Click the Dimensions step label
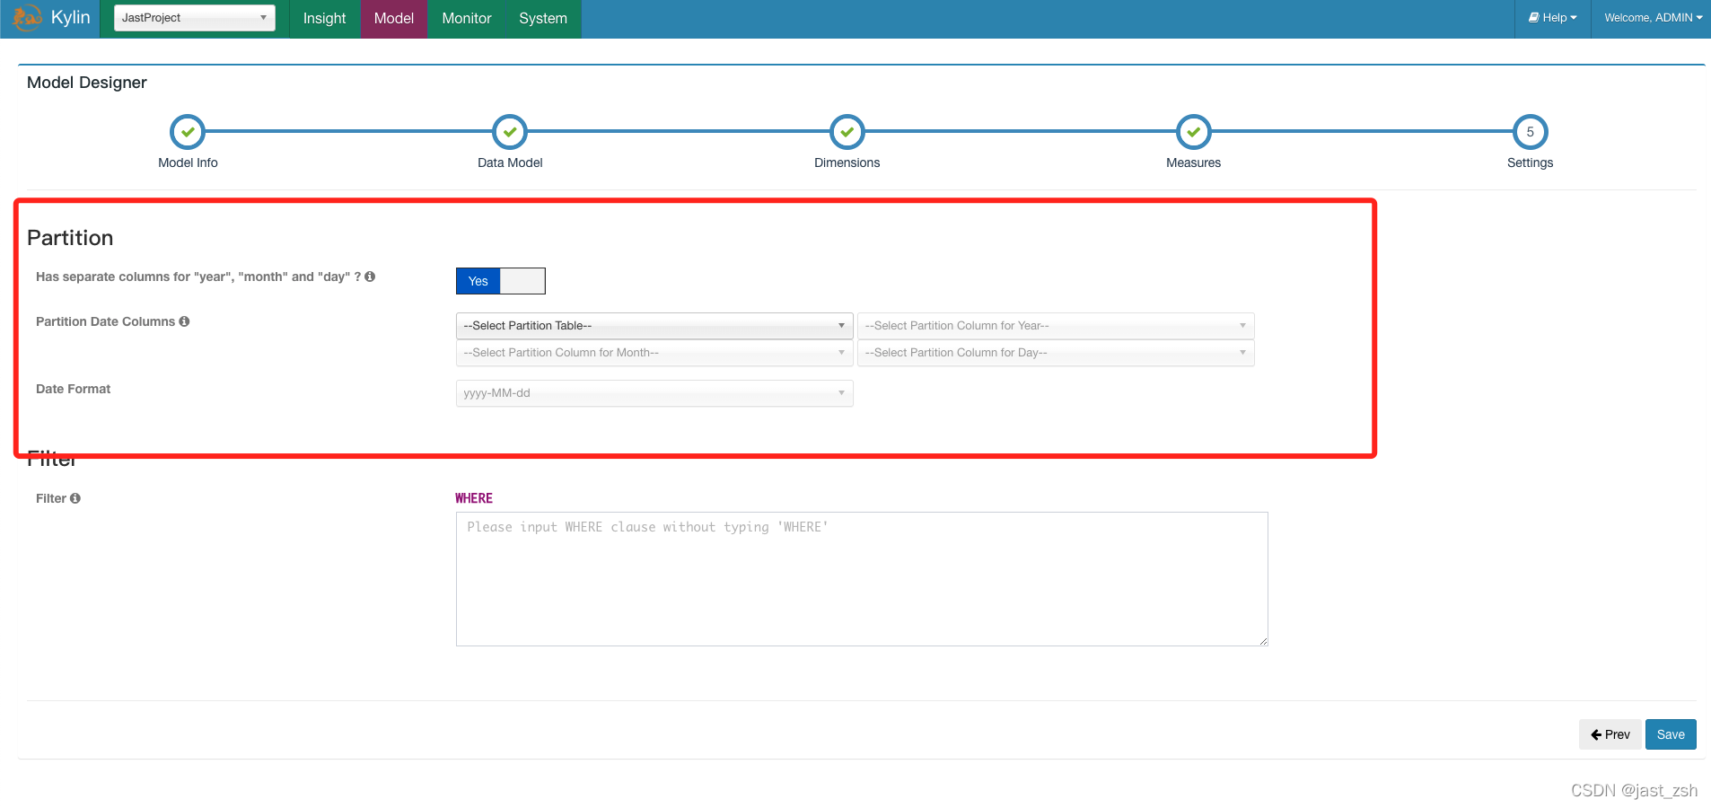This screenshot has height=808, width=1711. click(x=847, y=162)
